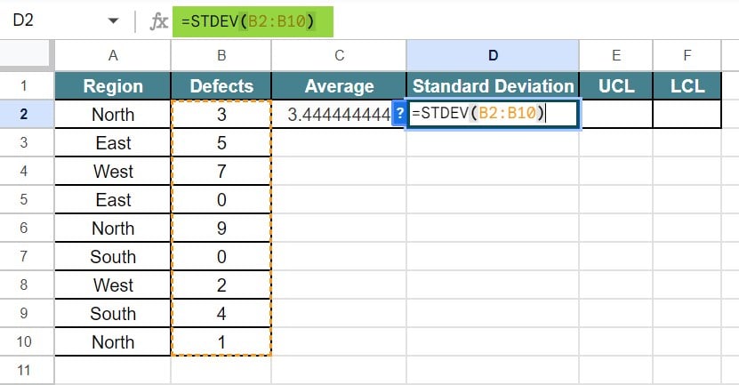Image resolution: width=739 pixels, height=385 pixels.
Task: Open the Name Box dropdown arrow
Action: click(x=113, y=20)
